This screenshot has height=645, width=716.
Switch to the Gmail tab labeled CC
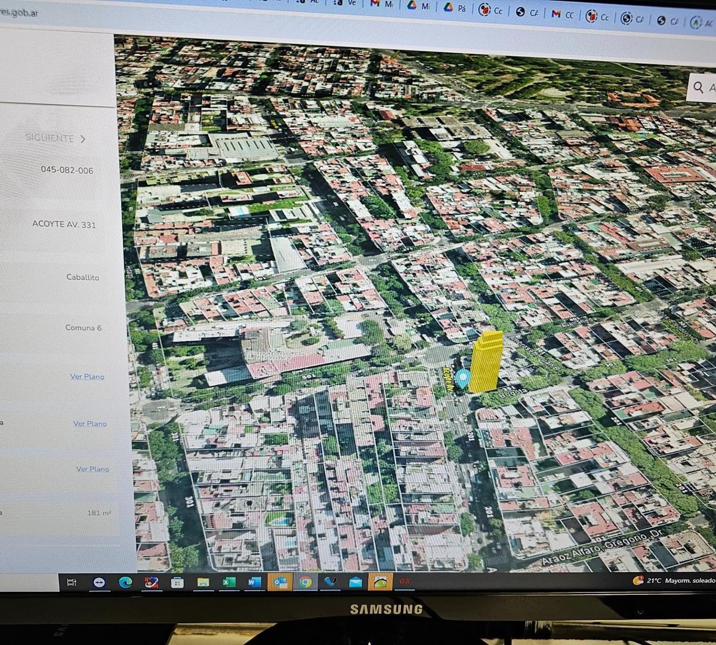(562, 14)
